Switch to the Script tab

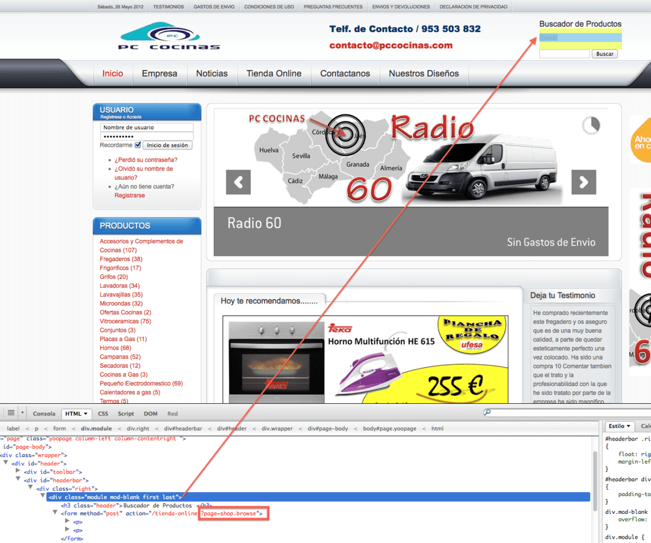tap(126, 414)
